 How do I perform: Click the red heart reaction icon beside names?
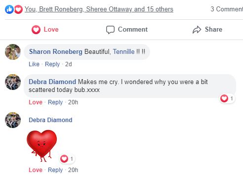point(18,9)
